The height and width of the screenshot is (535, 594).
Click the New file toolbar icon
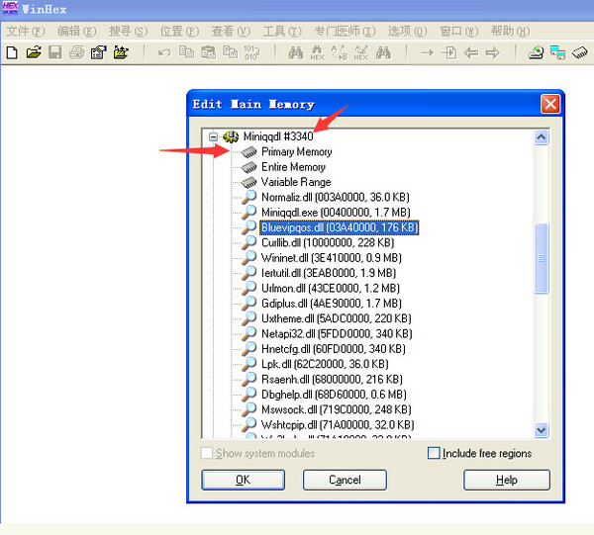pyautogui.click(x=12, y=52)
